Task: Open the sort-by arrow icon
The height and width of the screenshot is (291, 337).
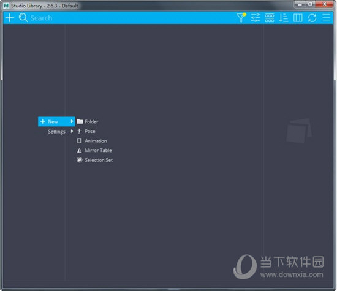Action: coord(284,18)
